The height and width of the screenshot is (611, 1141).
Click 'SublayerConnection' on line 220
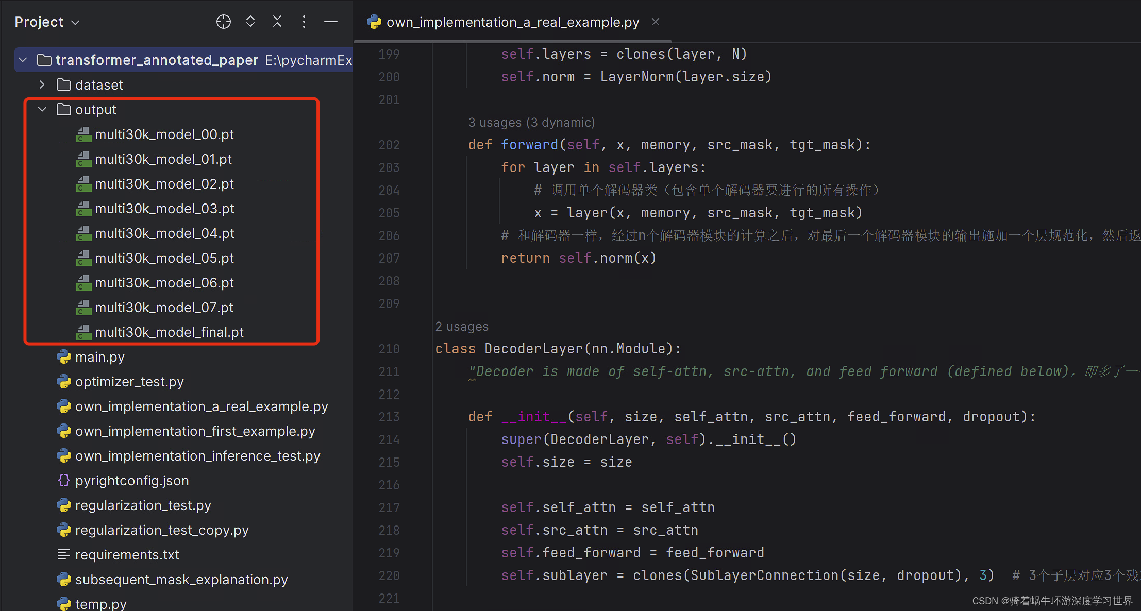click(764, 575)
